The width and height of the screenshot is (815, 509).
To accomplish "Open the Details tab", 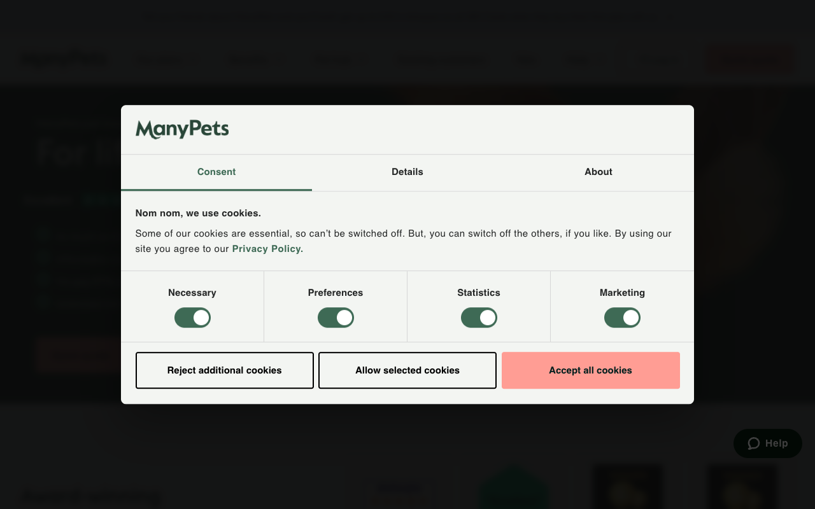I will pyautogui.click(x=407, y=172).
